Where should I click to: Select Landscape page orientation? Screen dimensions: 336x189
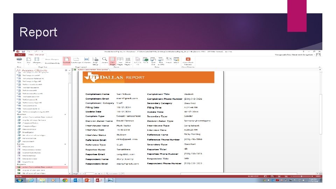76,61
